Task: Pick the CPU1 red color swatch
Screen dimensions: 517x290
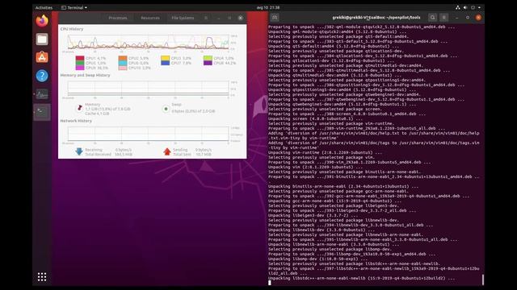Action: click(80, 58)
